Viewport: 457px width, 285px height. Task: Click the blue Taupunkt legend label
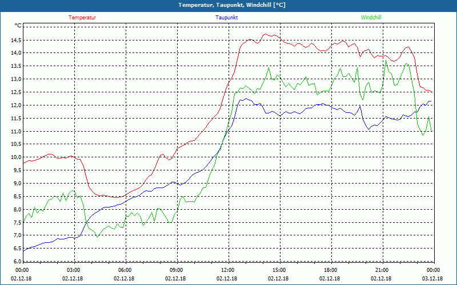(x=226, y=18)
